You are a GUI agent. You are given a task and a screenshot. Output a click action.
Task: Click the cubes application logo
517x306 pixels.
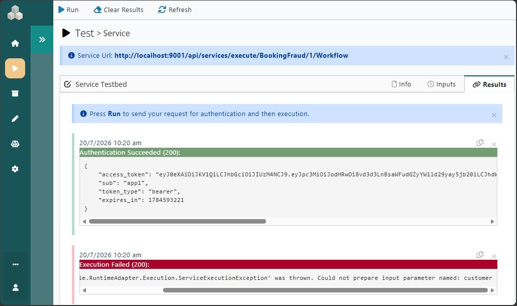[x=15, y=13]
